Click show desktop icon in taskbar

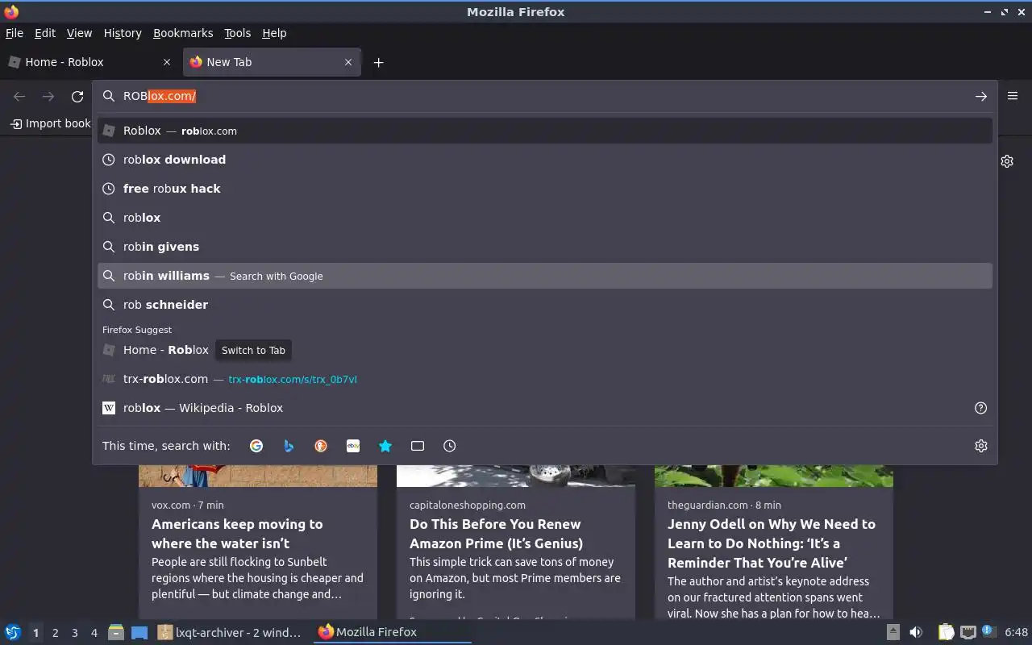139,632
